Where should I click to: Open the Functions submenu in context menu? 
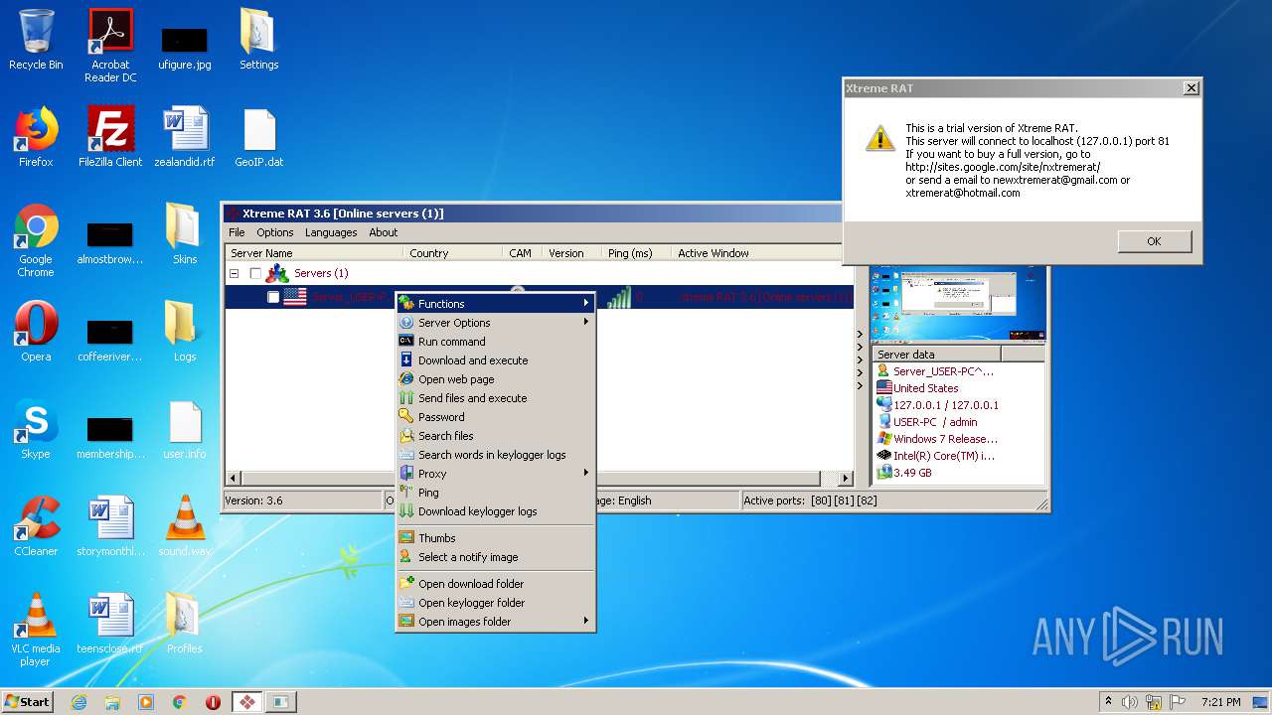pyautogui.click(x=496, y=304)
